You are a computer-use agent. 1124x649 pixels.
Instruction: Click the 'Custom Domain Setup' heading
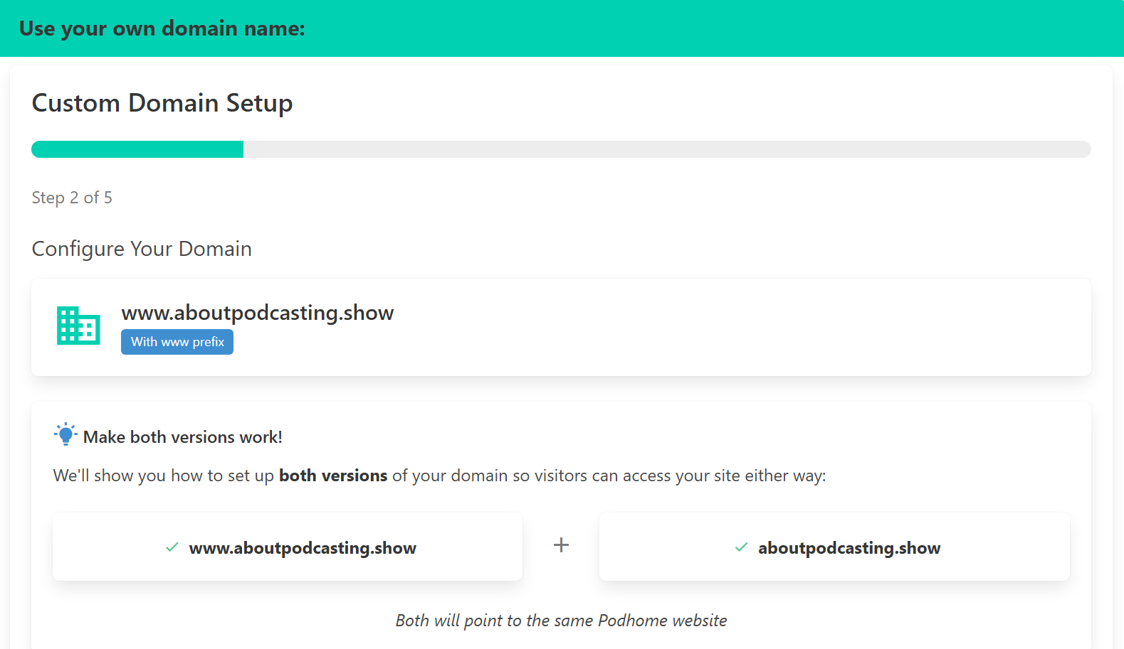click(x=162, y=103)
